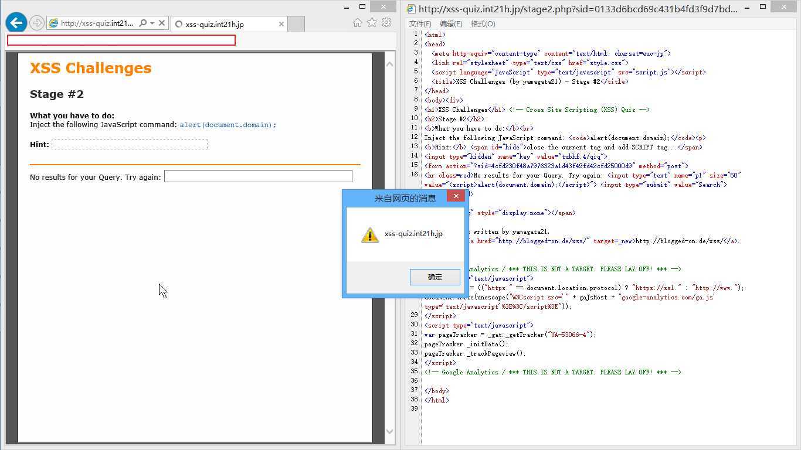
Task: Click the form action="?sid=..." source line
Action: pos(556,166)
